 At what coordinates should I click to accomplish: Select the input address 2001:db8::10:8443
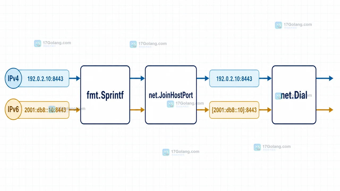point(45,110)
